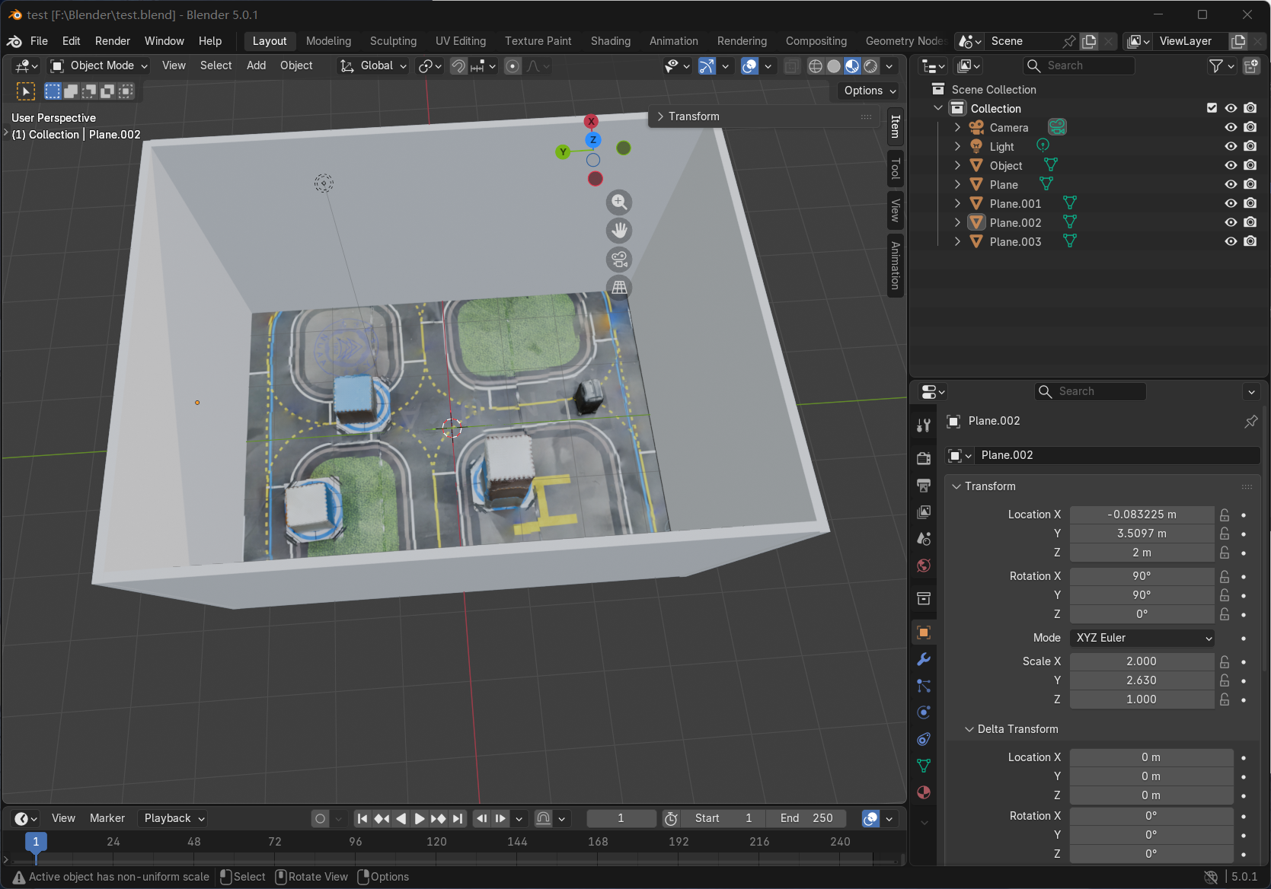Click the Options button in viewport header

pyautogui.click(x=870, y=91)
